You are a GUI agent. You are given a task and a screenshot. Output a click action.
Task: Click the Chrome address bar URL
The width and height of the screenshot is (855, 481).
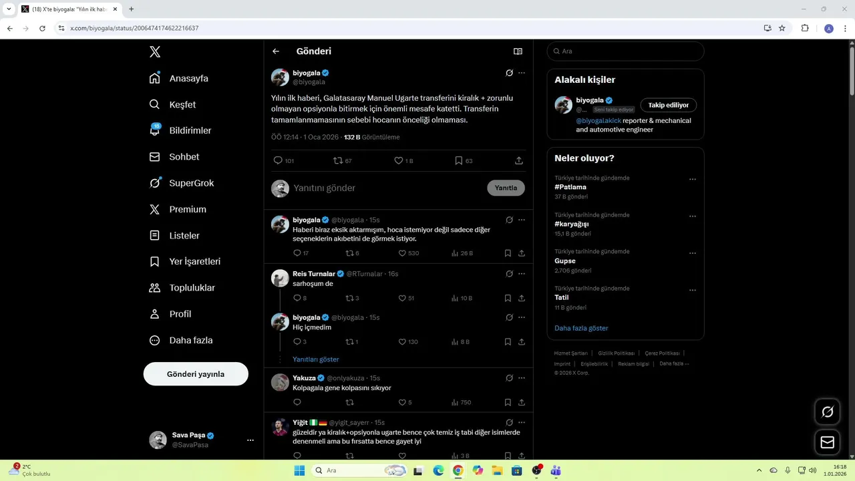coord(134,28)
